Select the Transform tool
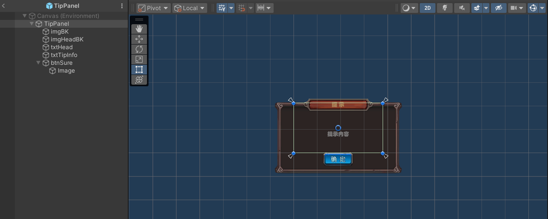The height and width of the screenshot is (219, 548). [139, 80]
